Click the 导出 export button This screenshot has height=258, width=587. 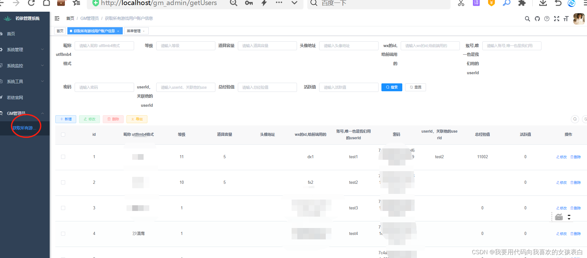point(137,119)
